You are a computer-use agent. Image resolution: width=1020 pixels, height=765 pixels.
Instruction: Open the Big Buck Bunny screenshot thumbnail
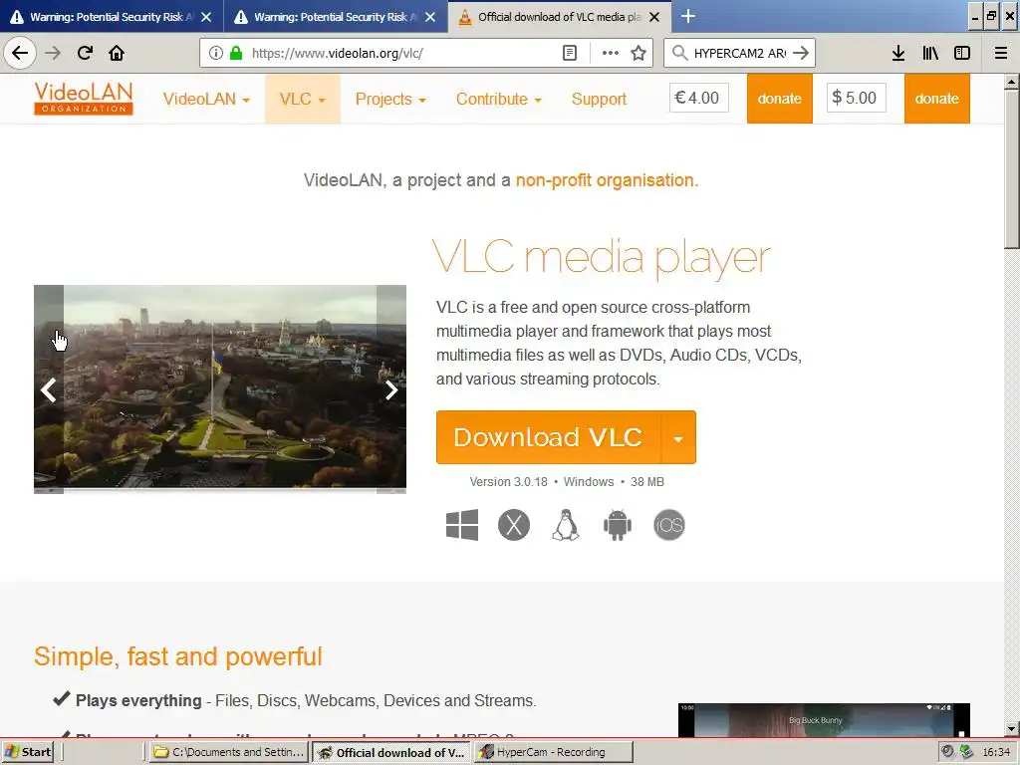point(824,720)
